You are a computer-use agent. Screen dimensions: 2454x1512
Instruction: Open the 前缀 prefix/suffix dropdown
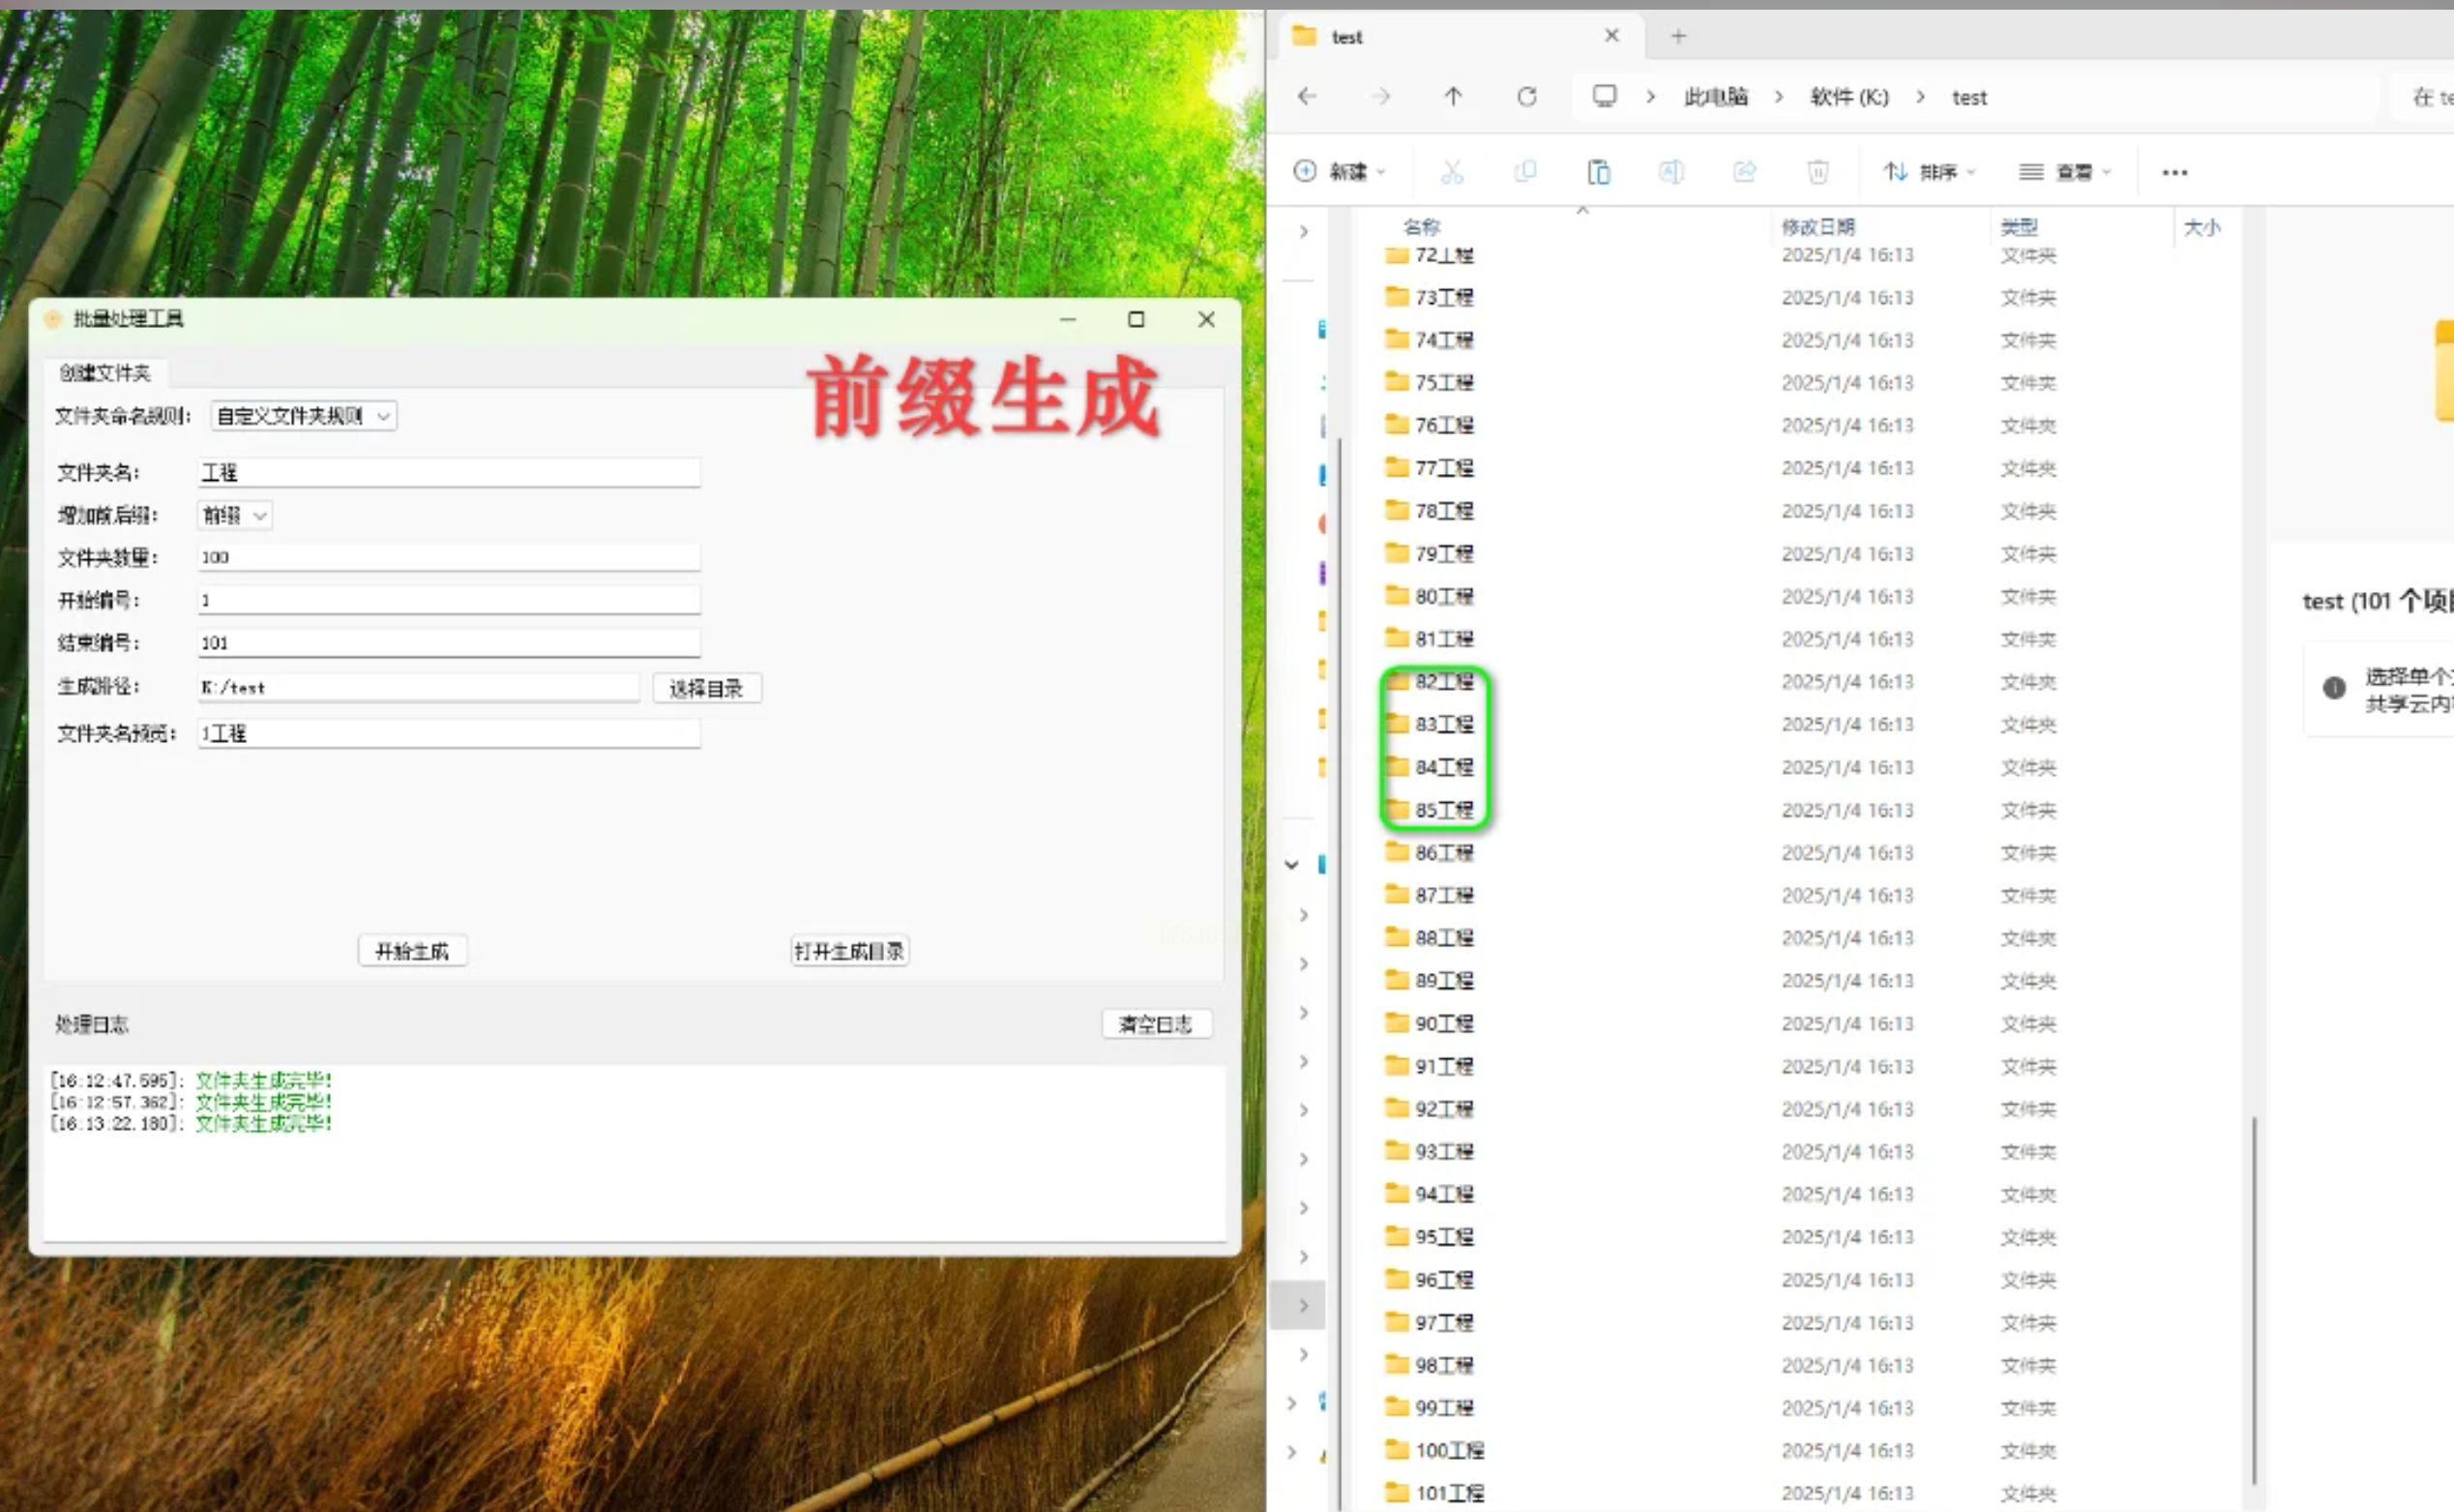tap(234, 515)
